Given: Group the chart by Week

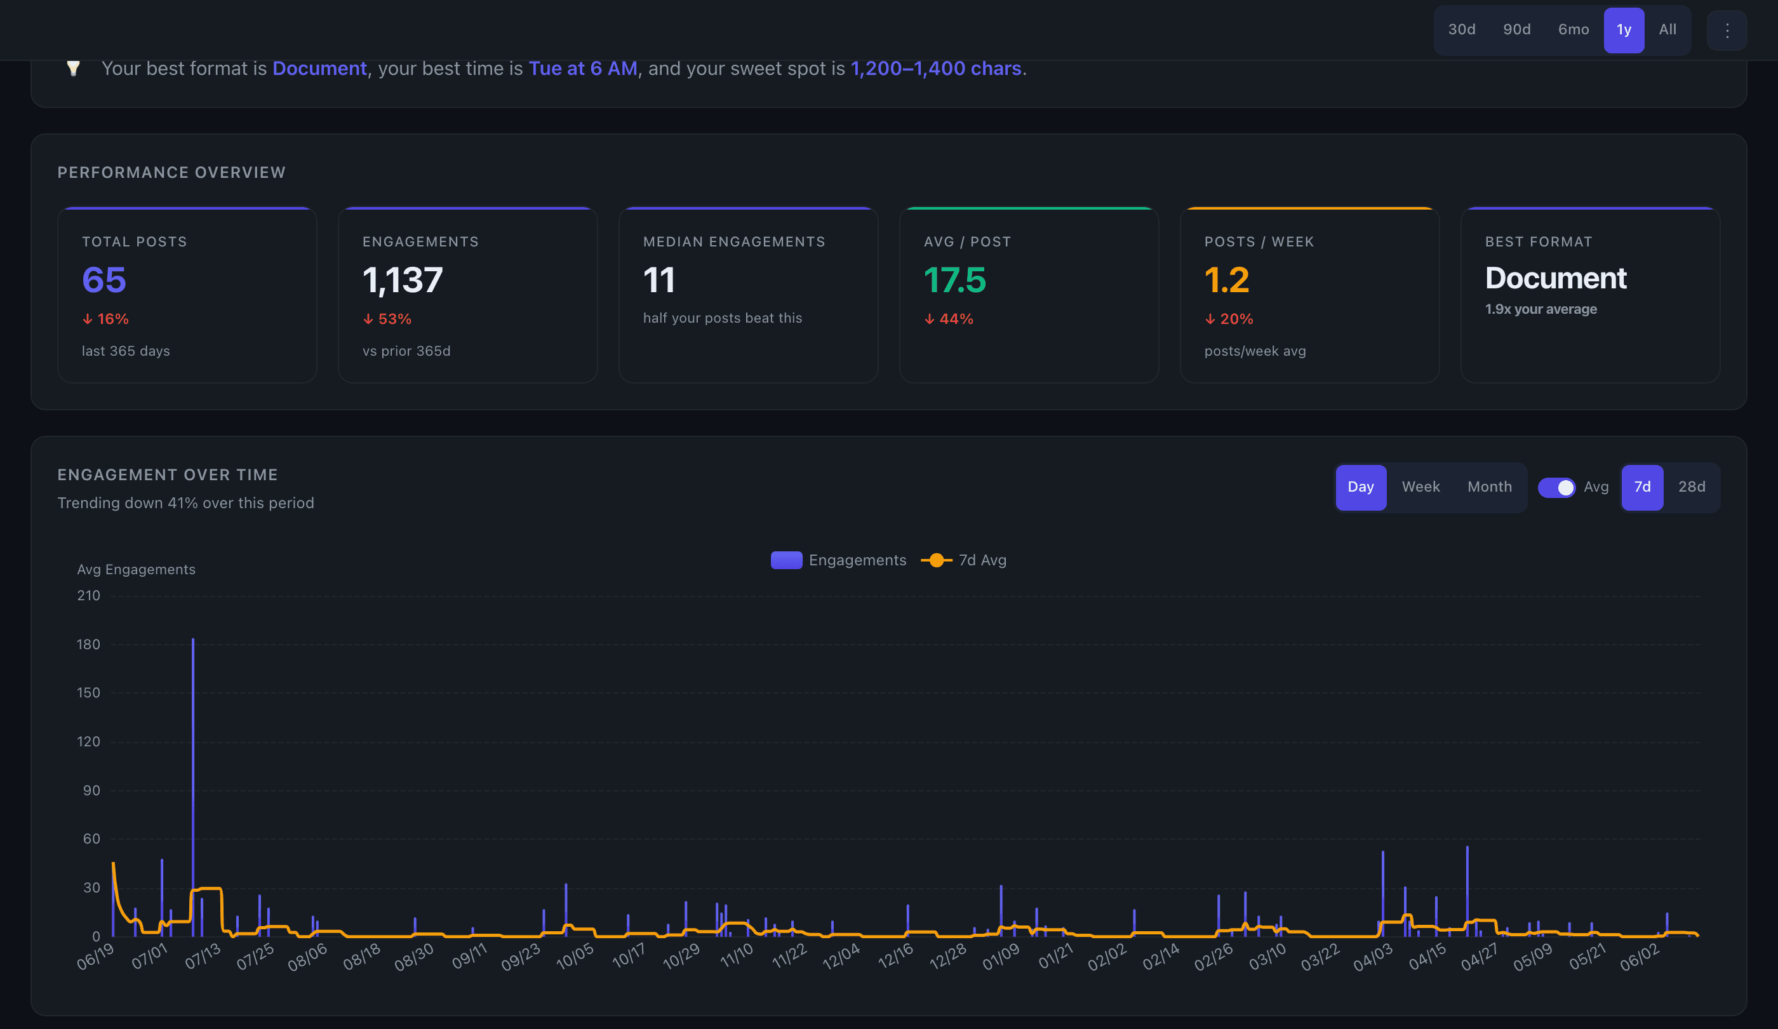Looking at the screenshot, I should (1420, 487).
